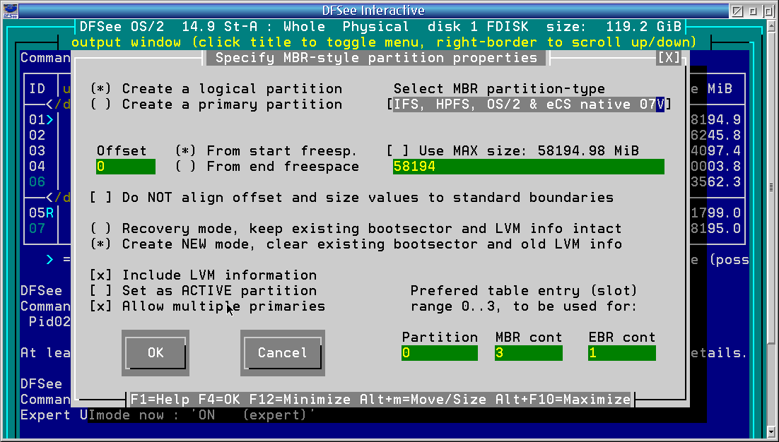This screenshot has height=442, width=779.
Task: Click the EBR cont slot field
Action: (x=622, y=353)
